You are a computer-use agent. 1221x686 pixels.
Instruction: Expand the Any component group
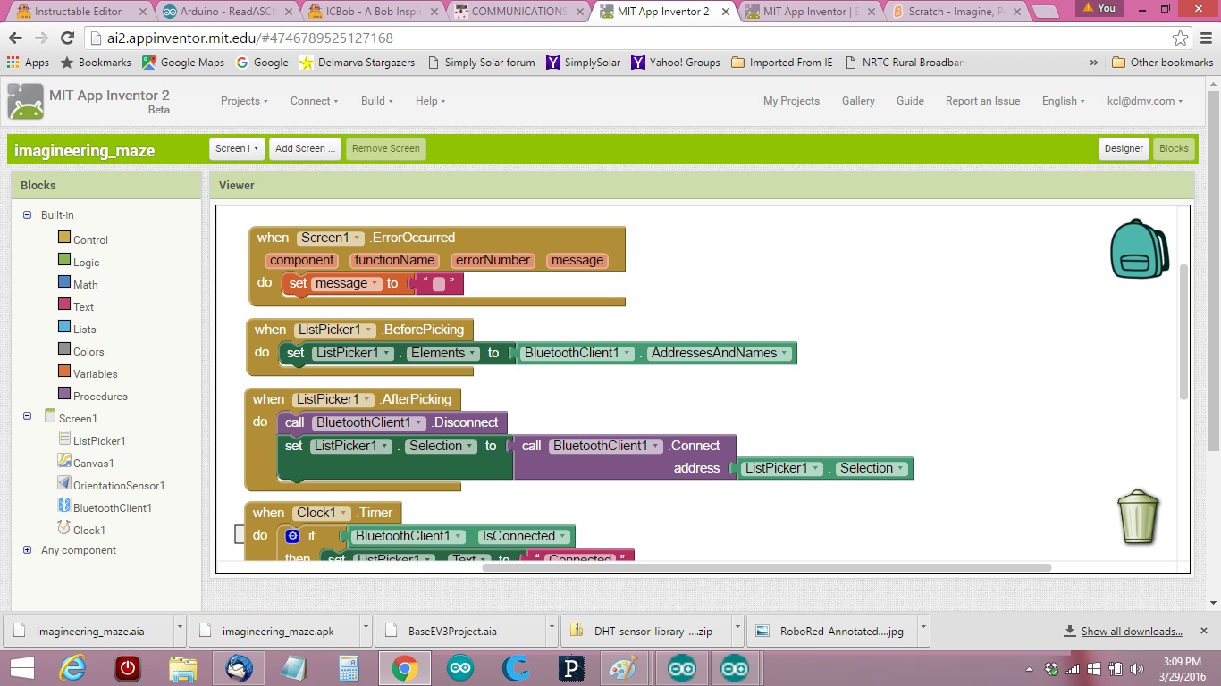[x=27, y=550]
